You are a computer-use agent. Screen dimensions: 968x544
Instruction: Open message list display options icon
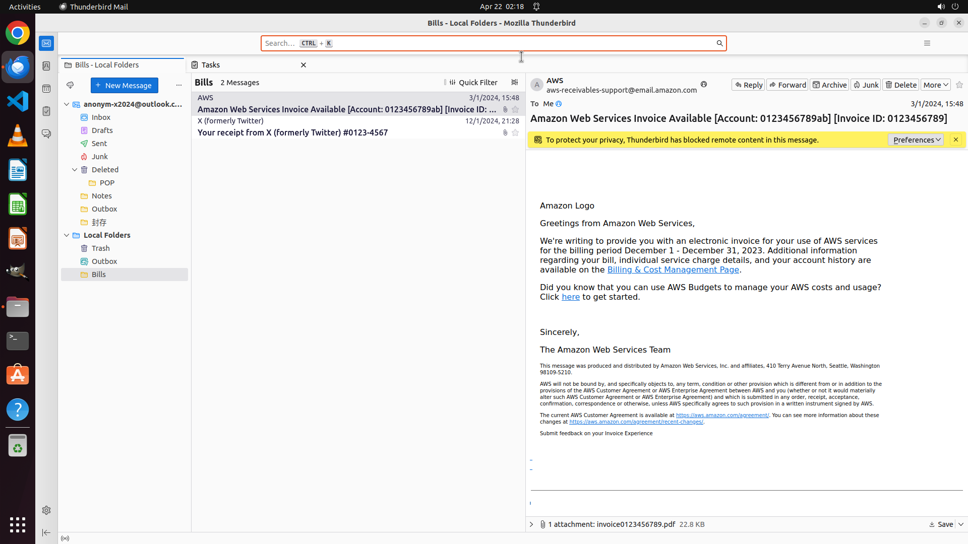(x=514, y=82)
